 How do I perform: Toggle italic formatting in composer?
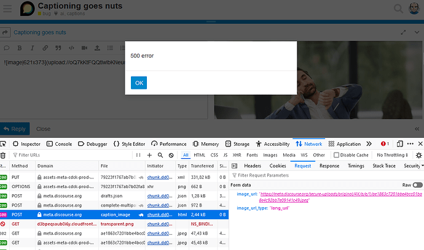point(32,48)
